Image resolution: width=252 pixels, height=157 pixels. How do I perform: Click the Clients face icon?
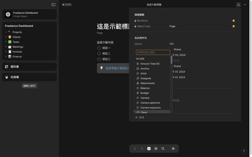[x=10, y=37]
